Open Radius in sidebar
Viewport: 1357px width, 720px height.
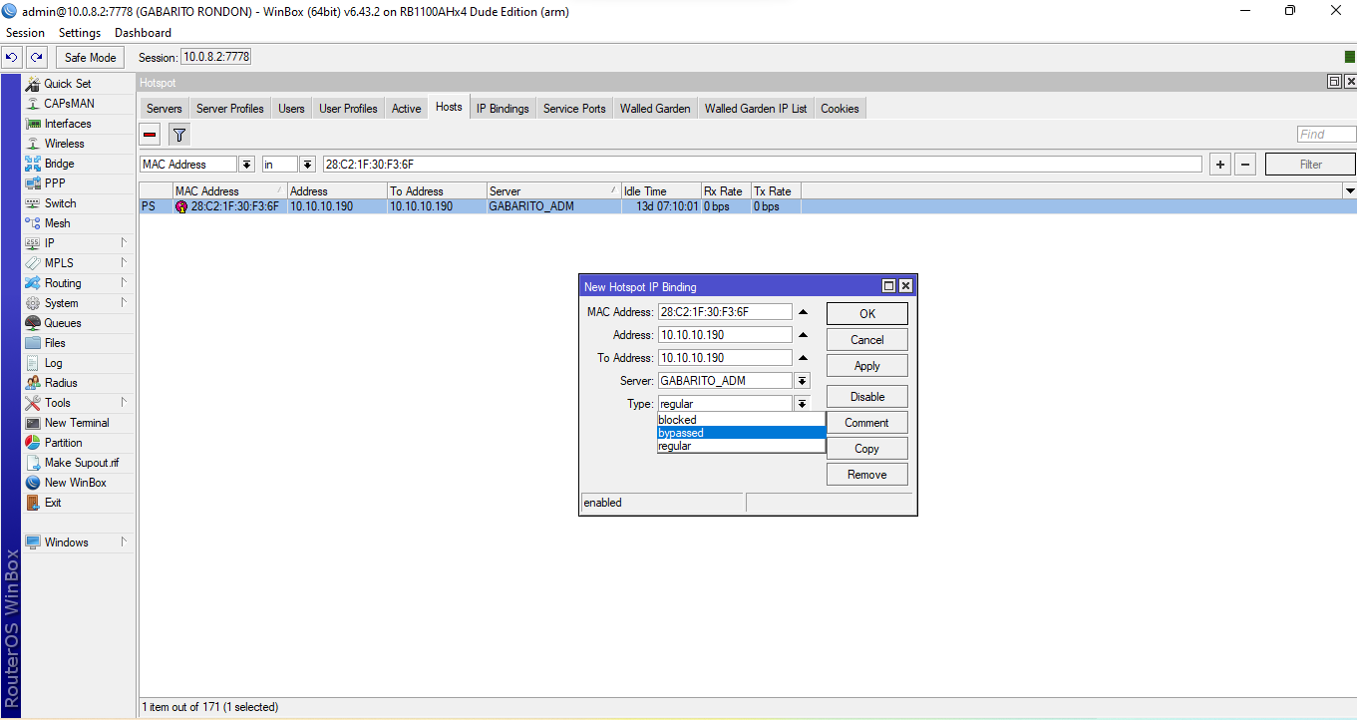click(x=78, y=383)
